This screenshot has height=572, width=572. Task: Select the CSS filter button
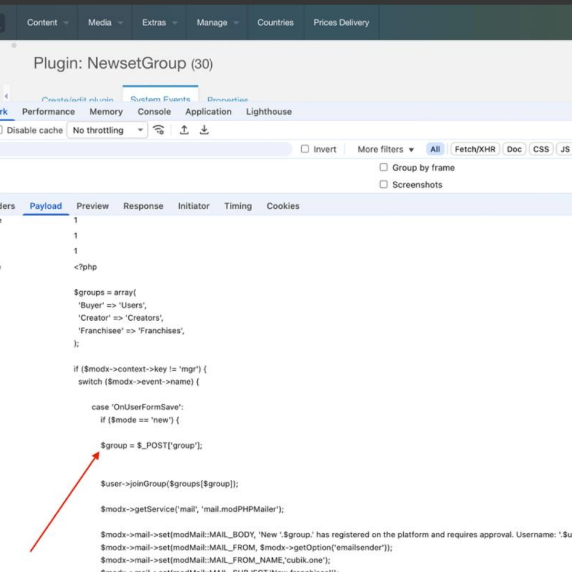coord(541,149)
